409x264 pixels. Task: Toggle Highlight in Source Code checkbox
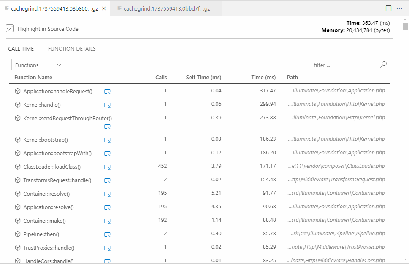point(10,28)
